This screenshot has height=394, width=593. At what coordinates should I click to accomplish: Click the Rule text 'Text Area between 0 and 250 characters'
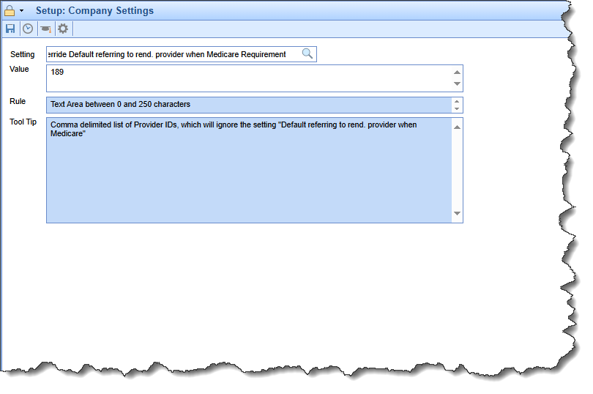coord(120,105)
